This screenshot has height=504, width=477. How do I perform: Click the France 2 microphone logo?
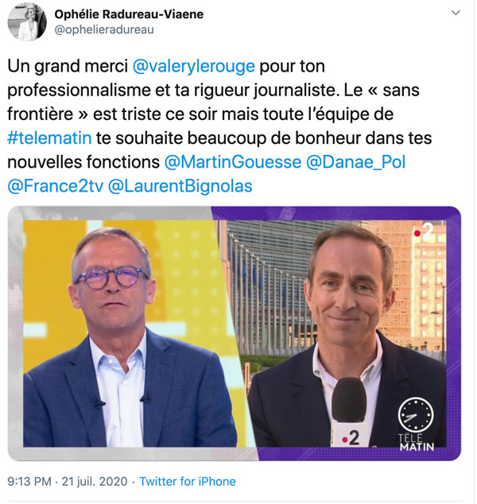(x=351, y=438)
